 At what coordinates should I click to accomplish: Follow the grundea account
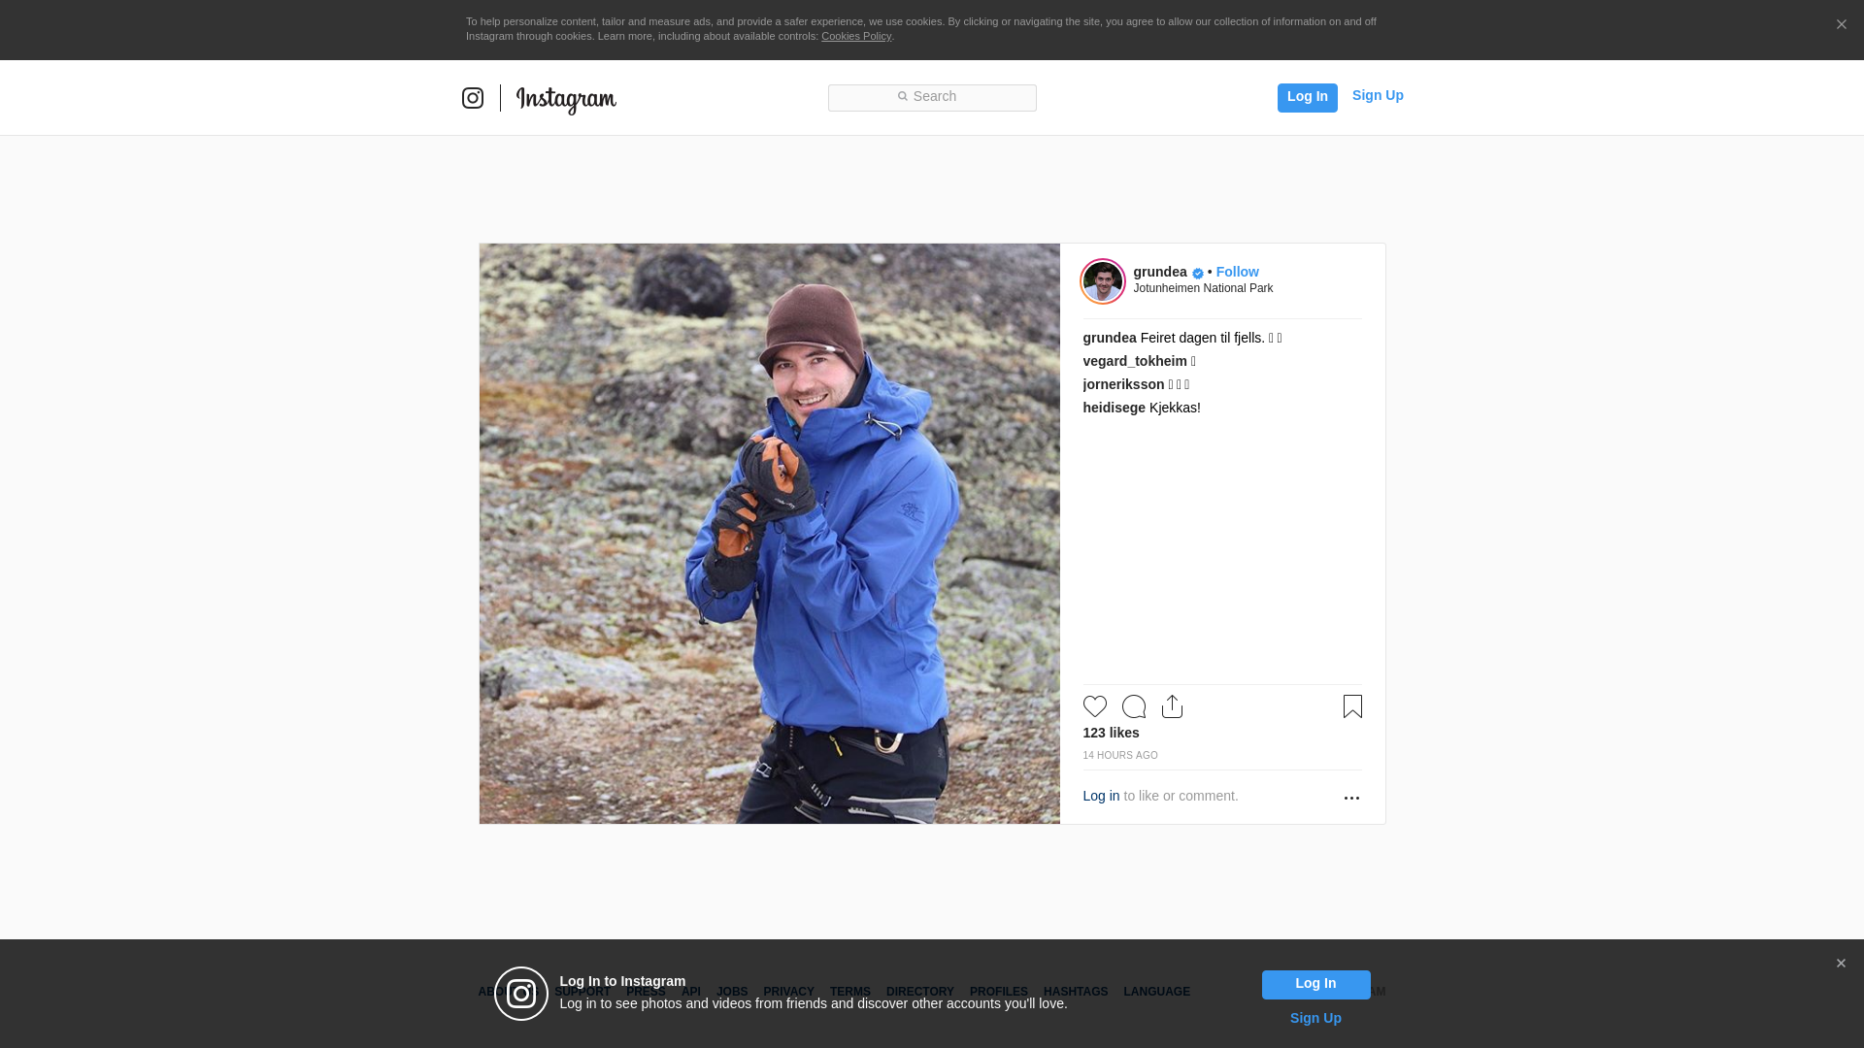(1237, 272)
